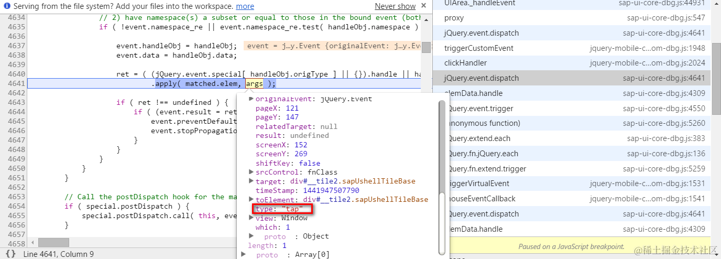This screenshot has height=259, width=721.
Task: Open the jquery-mobile source link ending :1948
Action: [647, 48]
